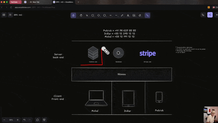This screenshot has width=218, height=123.
Task: Click the undo button
Action: [24, 120]
